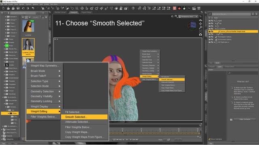Click the green unlock toolbar icon
The height and width of the screenshot is (145, 259).
click(x=184, y=8)
